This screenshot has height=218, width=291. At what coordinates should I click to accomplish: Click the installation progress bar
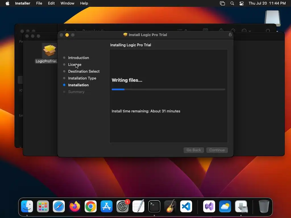pos(168,89)
